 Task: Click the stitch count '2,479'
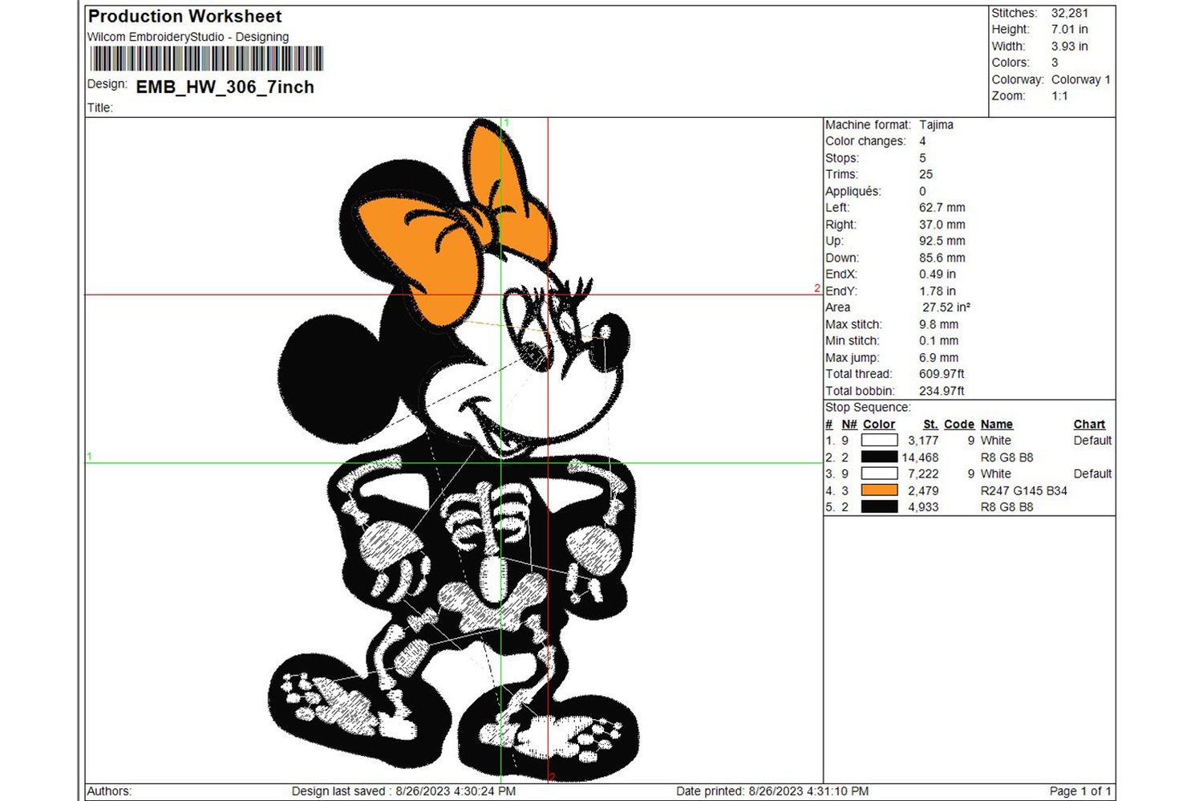923,490
